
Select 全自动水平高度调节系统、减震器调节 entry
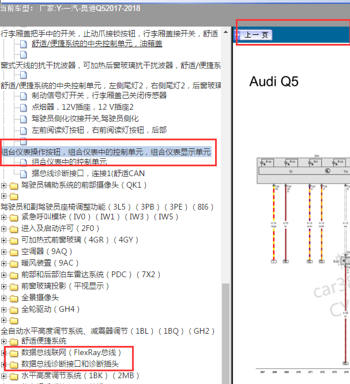[x=108, y=331]
